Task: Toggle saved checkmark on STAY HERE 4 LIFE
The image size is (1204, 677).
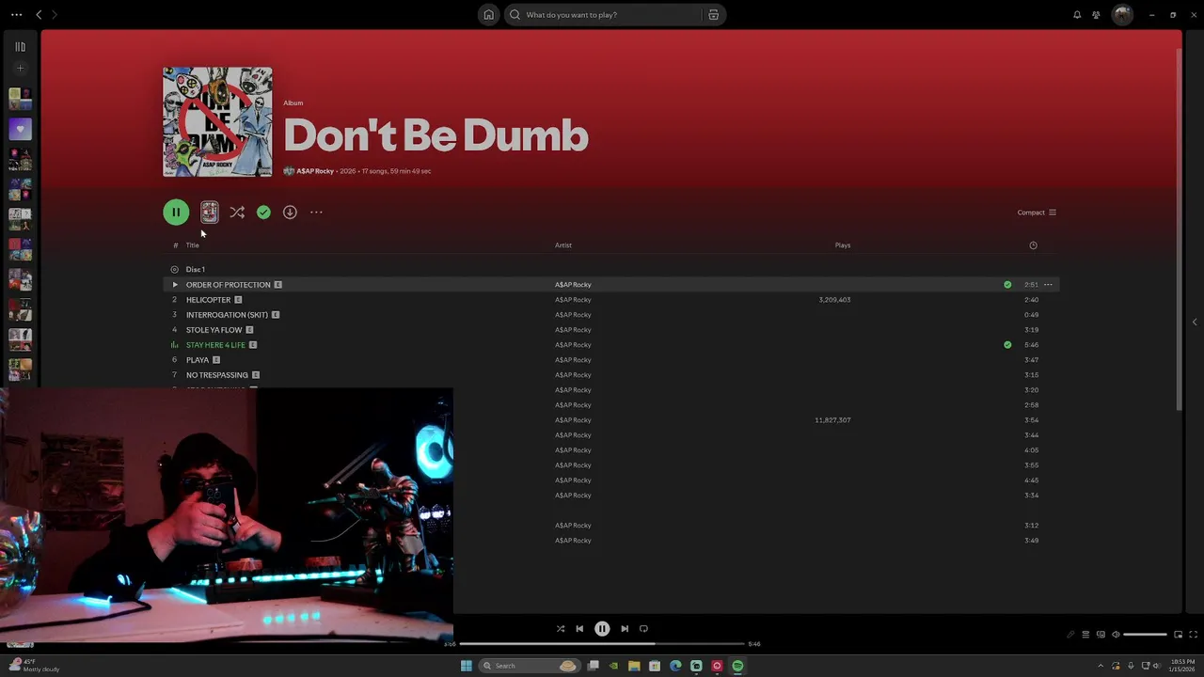Action: tap(1007, 345)
